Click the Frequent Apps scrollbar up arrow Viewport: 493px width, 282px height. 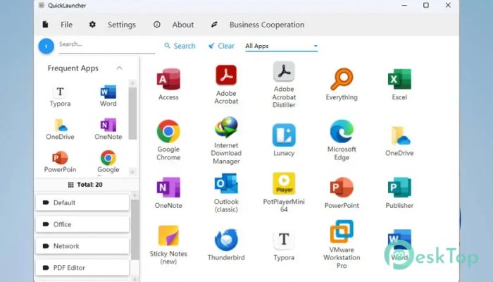point(132,83)
